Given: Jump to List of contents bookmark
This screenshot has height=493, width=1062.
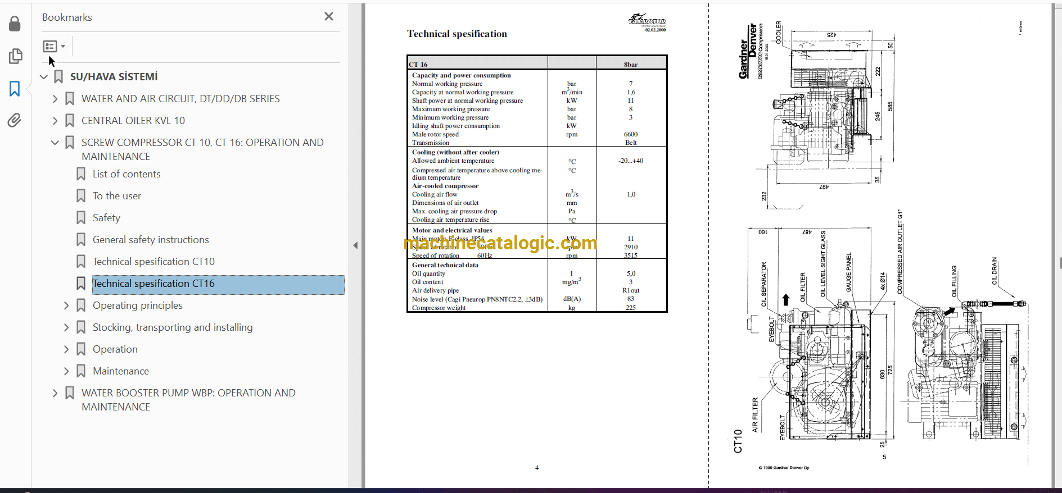Looking at the screenshot, I should (x=126, y=174).
